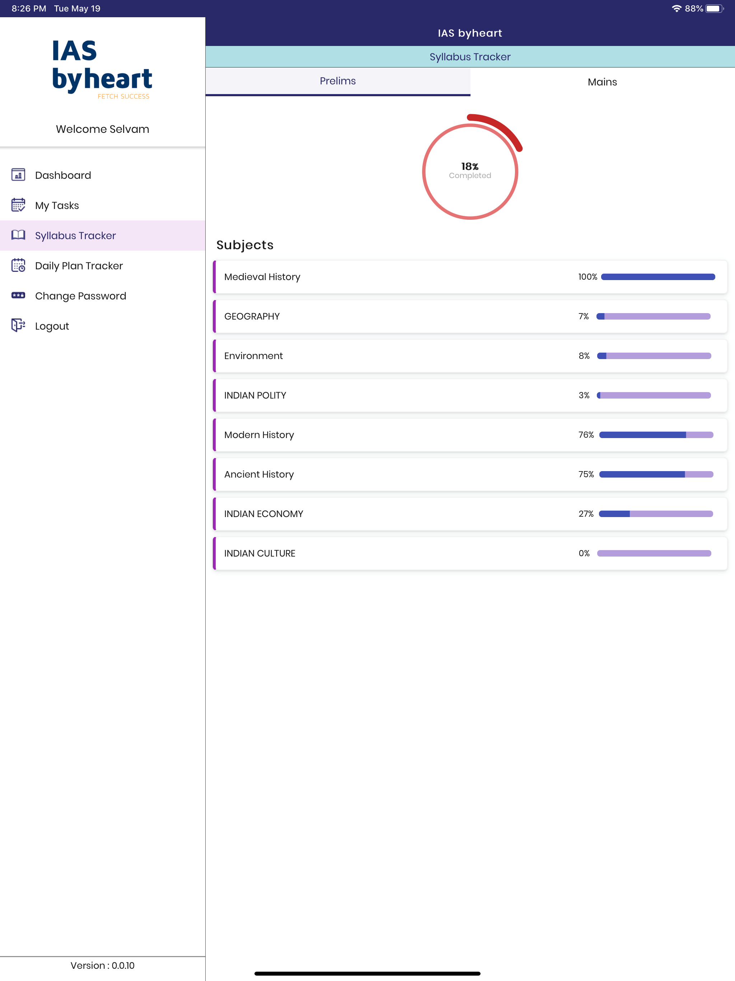
Task: Open the INDIAN CULTURE subject
Action: coord(470,553)
